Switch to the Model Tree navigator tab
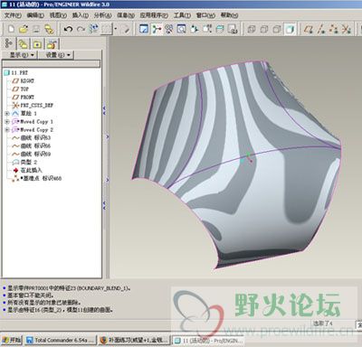 [8, 44]
